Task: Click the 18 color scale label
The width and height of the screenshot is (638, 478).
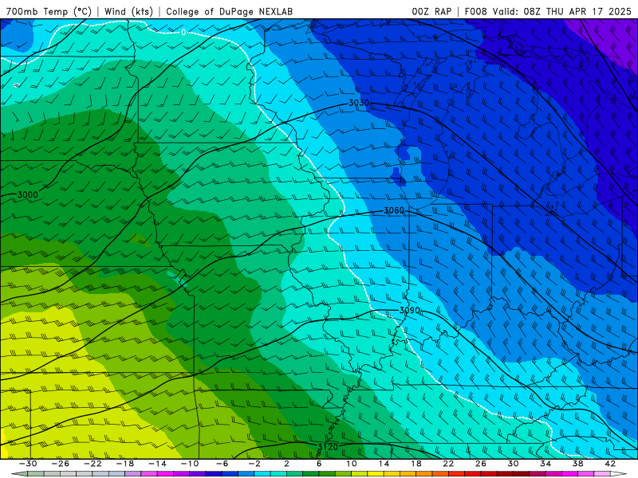Action: [415, 464]
